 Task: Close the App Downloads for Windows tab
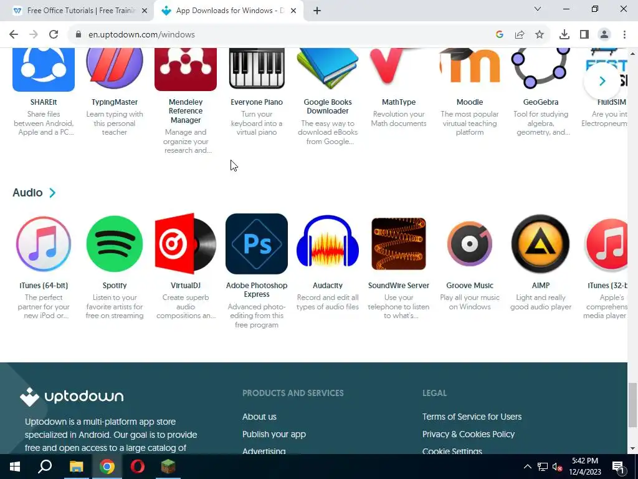pos(293,11)
